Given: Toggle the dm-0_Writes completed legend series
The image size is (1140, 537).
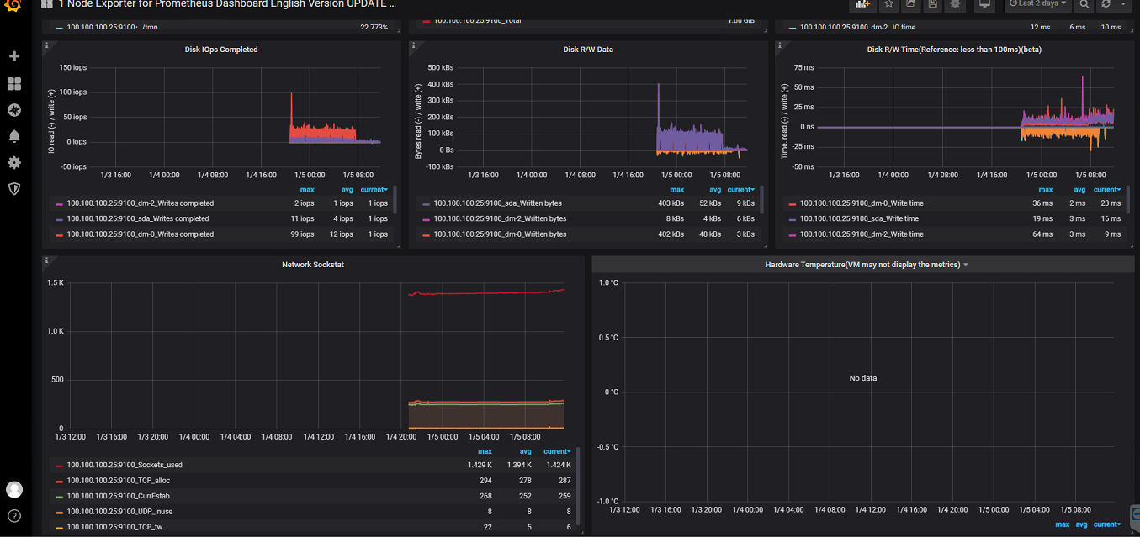Looking at the screenshot, I should pyautogui.click(x=140, y=234).
